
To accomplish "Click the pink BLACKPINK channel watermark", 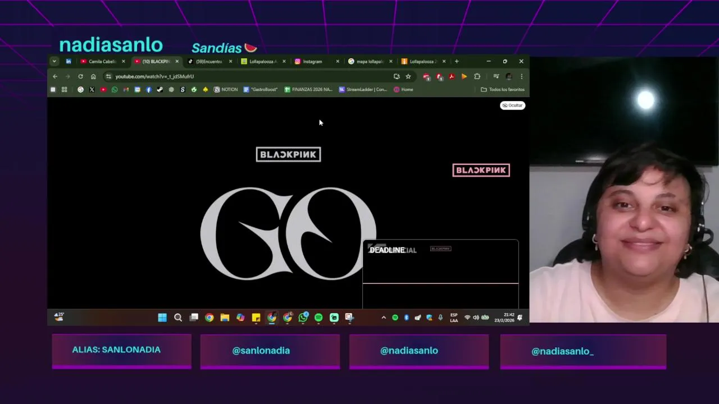I will click(x=481, y=170).
